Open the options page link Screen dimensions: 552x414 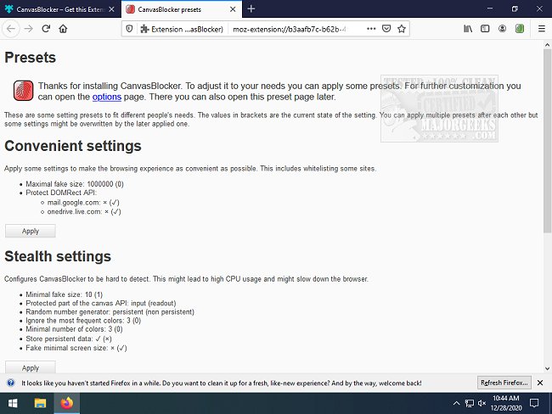coord(107,97)
